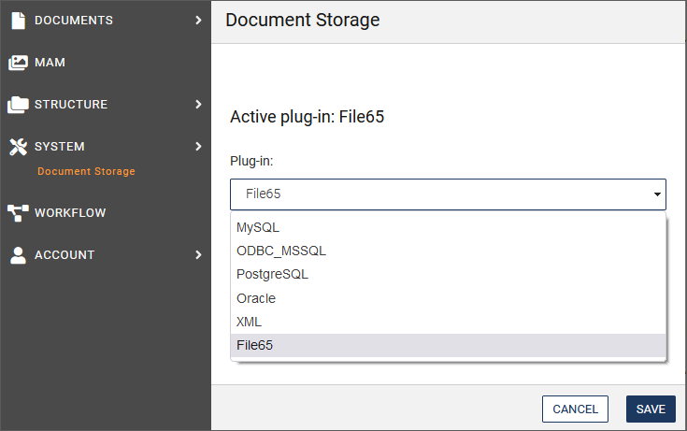Click the CANCEL button
Screen dimensions: 687x431
pos(575,409)
